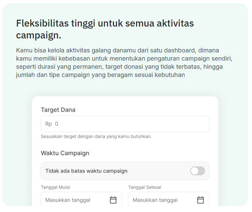
Task: Select the Tanggal Mulai date input
Action: tap(81, 199)
